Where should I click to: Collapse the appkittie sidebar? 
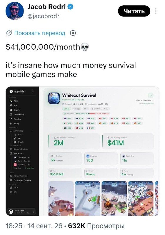(x=33, y=91)
